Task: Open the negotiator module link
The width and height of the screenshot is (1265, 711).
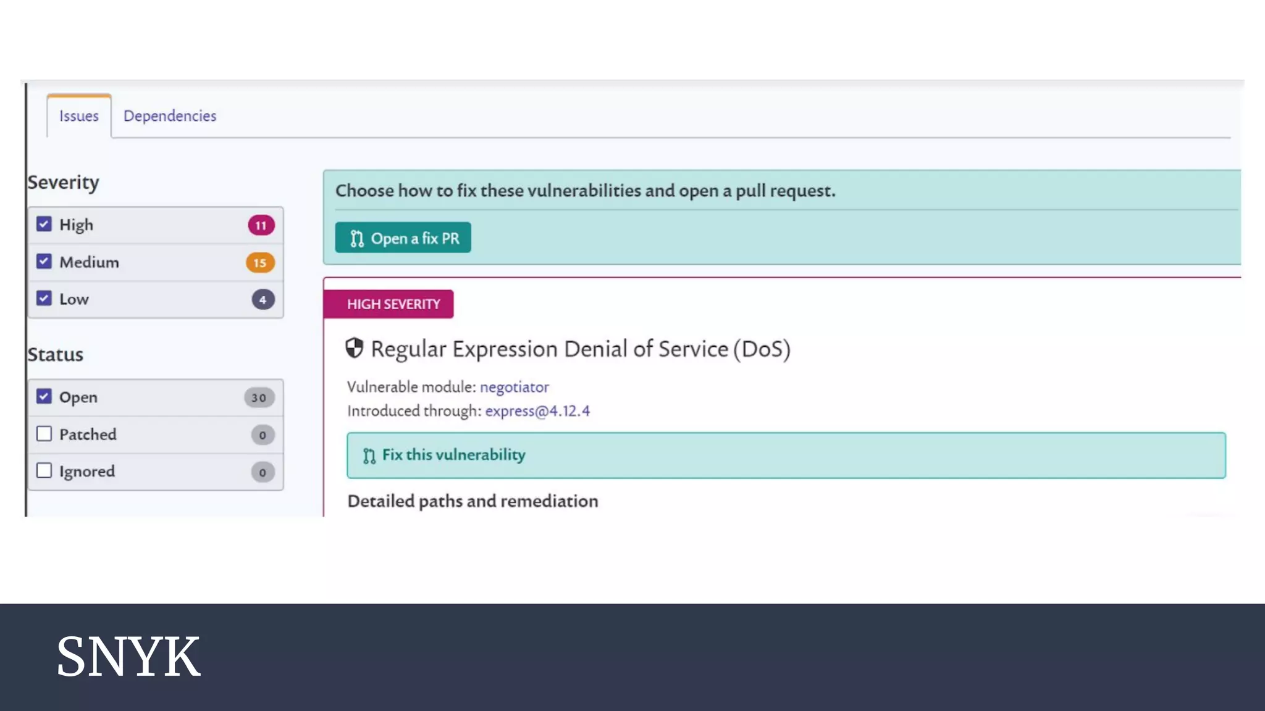Action: [x=515, y=387]
